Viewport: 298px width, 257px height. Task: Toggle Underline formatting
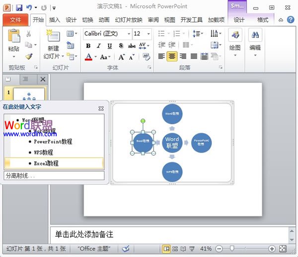tap(110, 46)
